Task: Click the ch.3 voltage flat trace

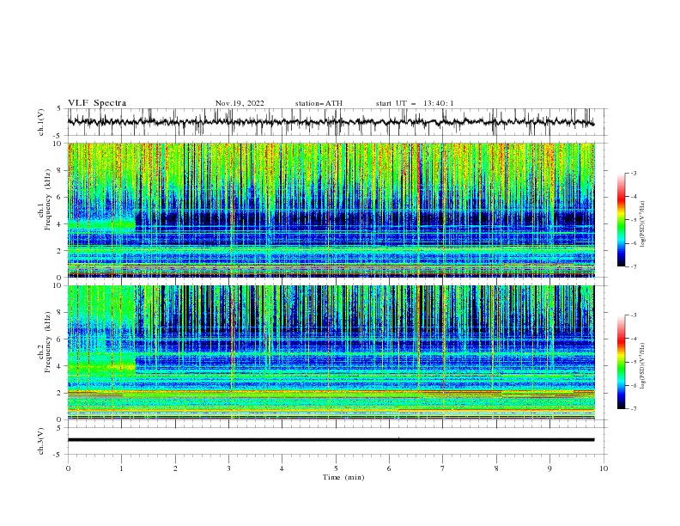Action: point(331,440)
